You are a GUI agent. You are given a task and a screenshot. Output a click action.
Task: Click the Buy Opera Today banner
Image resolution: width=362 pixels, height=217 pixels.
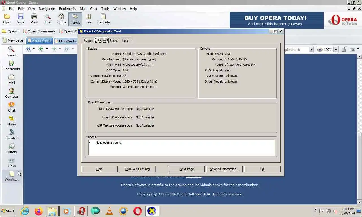pos(277,20)
